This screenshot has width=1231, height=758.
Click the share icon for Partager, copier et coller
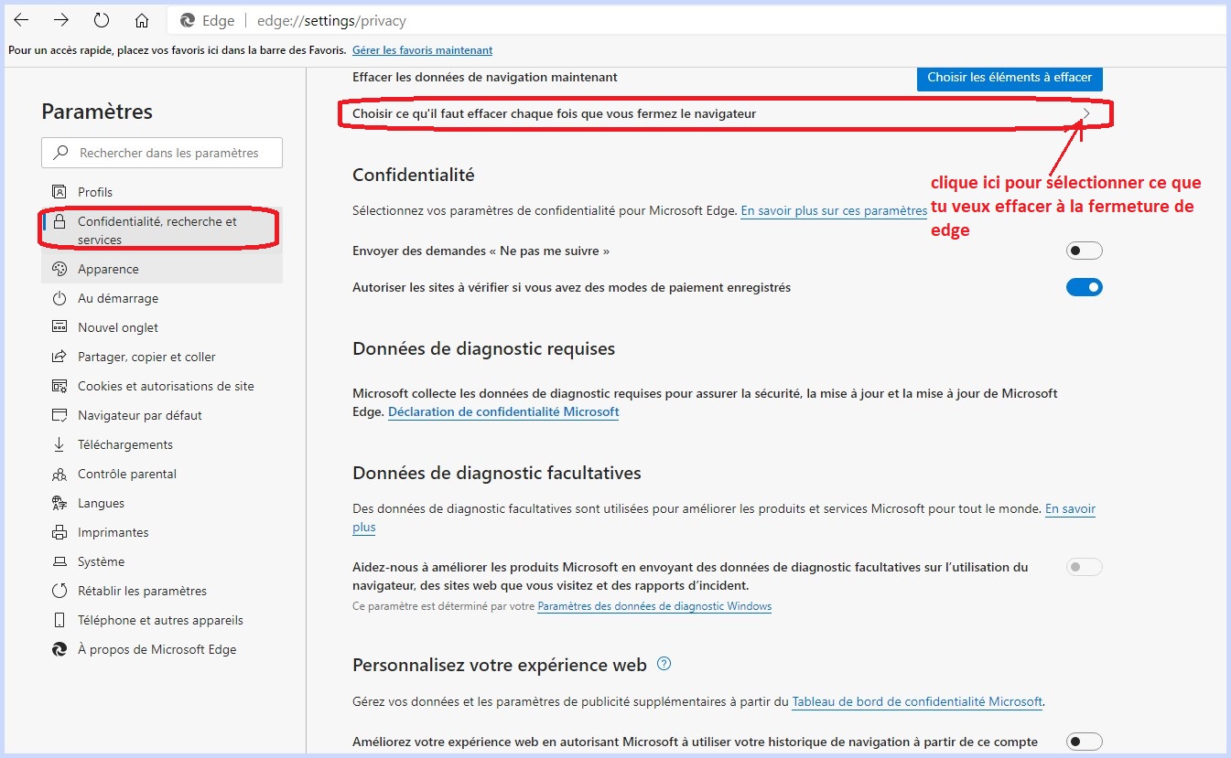(x=59, y=357)
